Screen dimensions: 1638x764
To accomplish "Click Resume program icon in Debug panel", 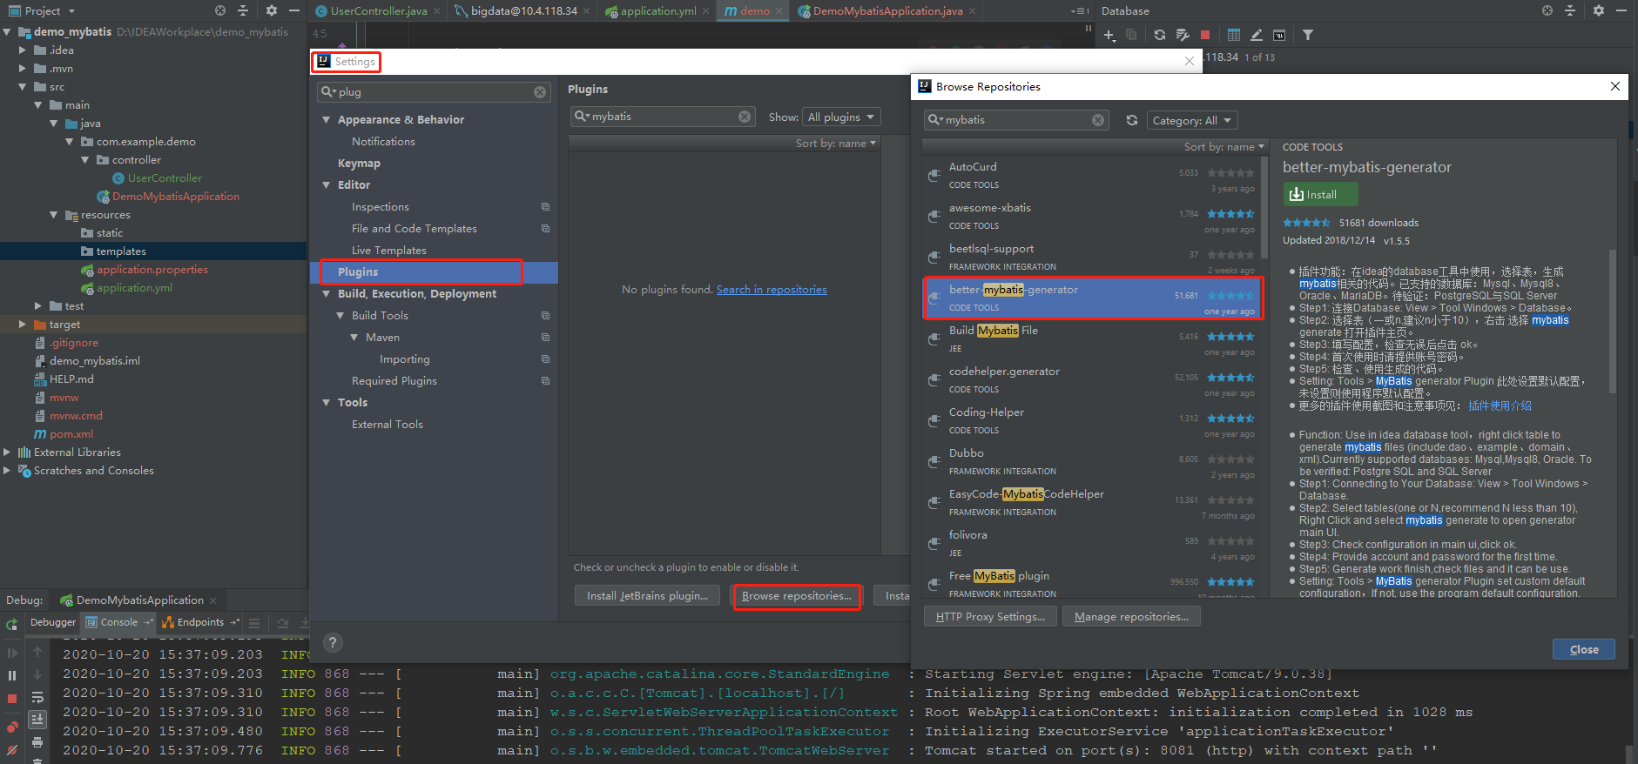I will [x=12, y=653].
